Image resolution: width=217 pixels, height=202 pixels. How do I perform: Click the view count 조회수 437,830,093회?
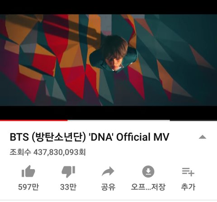click(47, 152)
